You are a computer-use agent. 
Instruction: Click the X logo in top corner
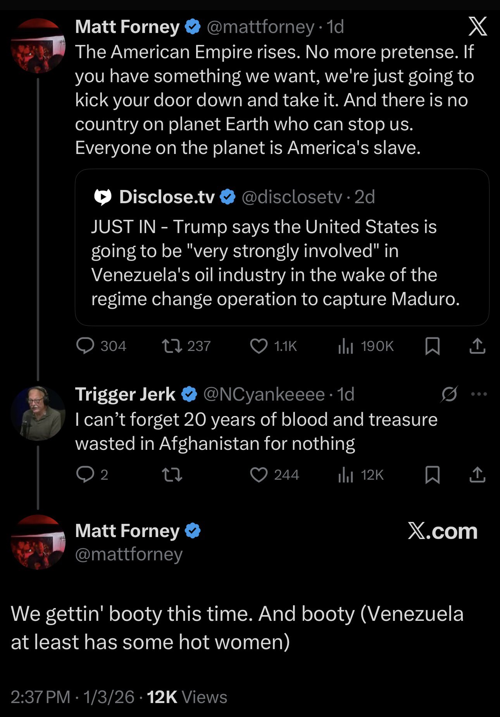click(478, 27)
